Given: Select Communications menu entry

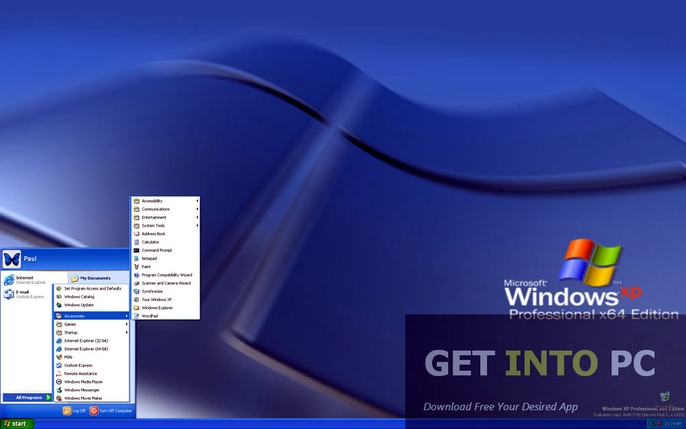Looking at the screenshot, I should [x=166, y=209].
